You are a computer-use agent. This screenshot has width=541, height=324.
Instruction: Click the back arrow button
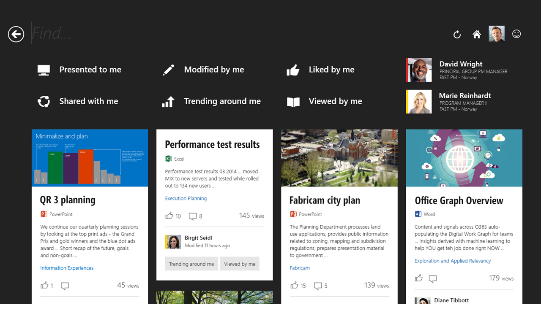click(x=16, y=34)
